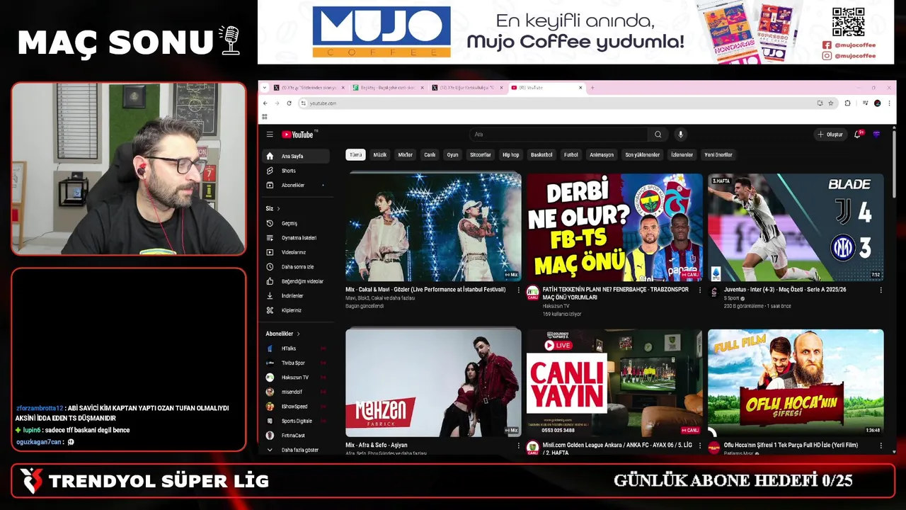Open the YouTube hamburger guide menu

[x=270, y=135]
